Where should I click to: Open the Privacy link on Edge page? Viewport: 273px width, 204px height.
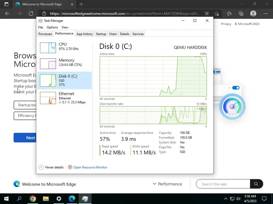pyautogui.click(x=226, y=24)
